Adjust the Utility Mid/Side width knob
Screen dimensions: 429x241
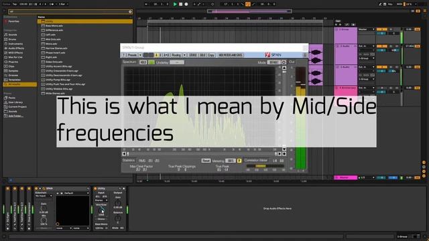101,210
